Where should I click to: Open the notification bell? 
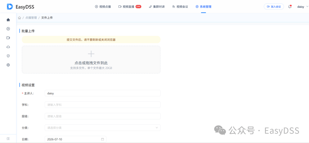[290, 7]
